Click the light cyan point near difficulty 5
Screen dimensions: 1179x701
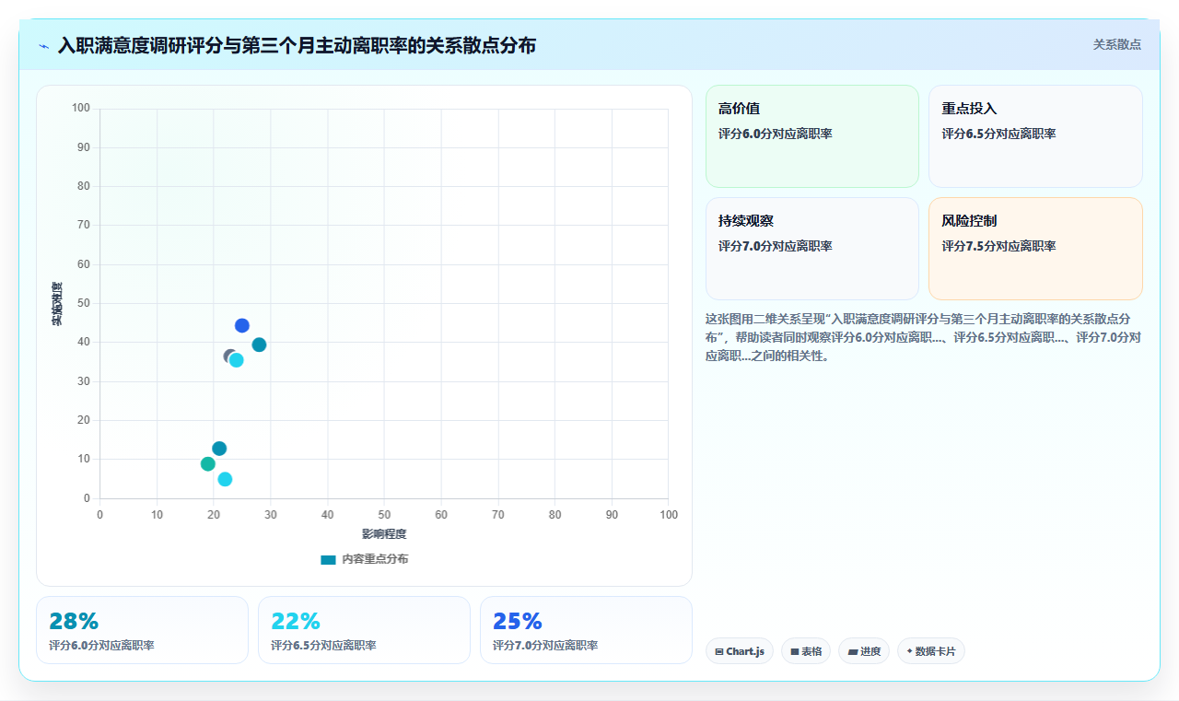[225, 479]
